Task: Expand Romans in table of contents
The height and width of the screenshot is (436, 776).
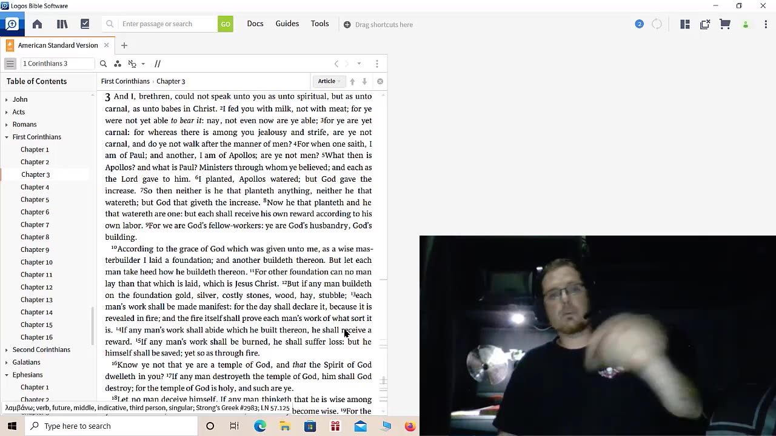Action: 7,124
